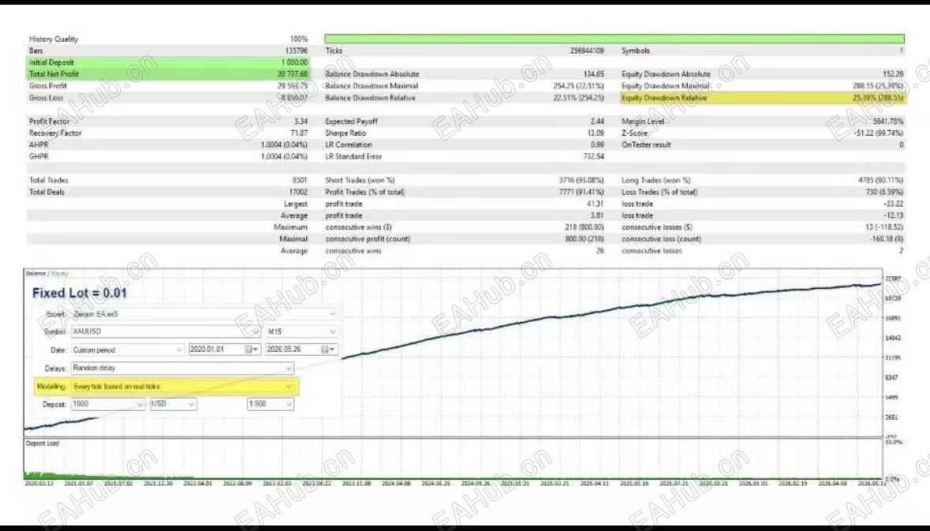
Task: Open the end date calendar picker icon
Action: 325,350
